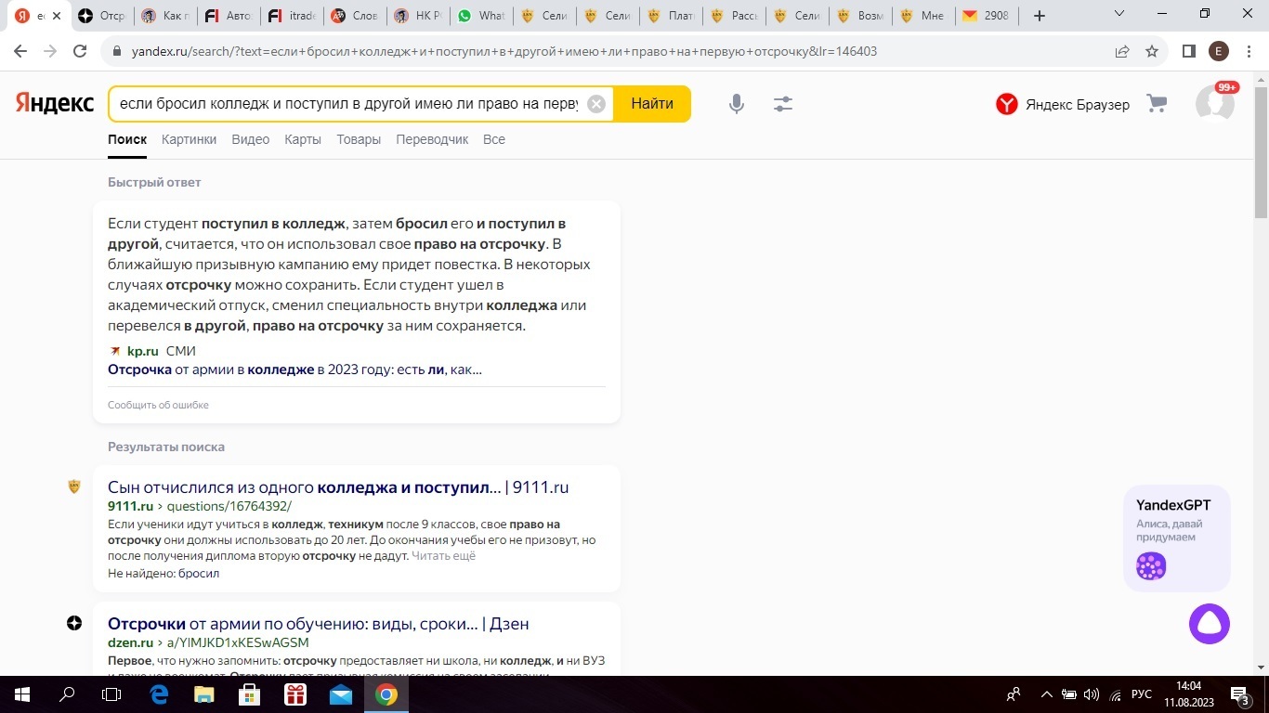The image size is (1269, 713).
Task: Close the active Yandex tab
Action: (56, 16)
